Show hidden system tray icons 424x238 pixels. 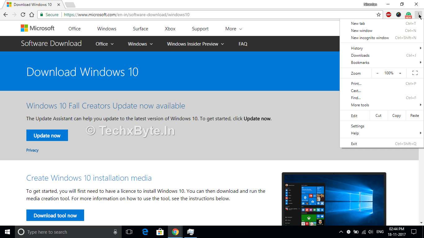[341, 232]
